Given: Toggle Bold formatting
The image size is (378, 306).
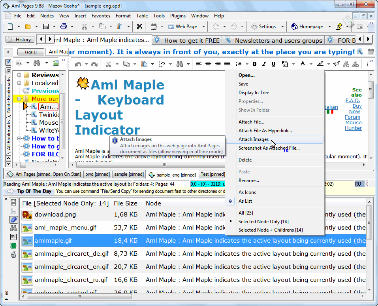Looking at the screenshot, I should (255, 64).
